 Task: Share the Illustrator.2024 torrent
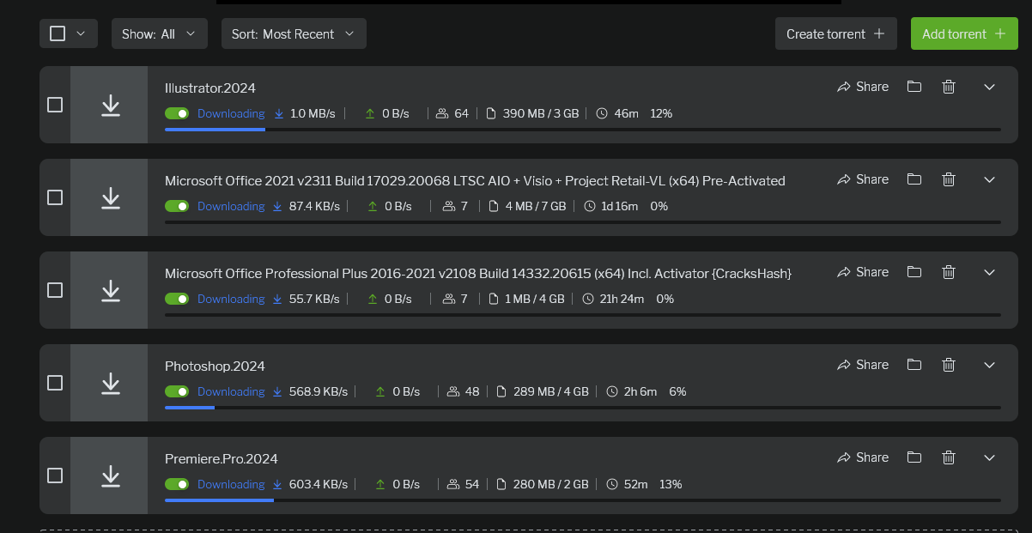point(863,87)
